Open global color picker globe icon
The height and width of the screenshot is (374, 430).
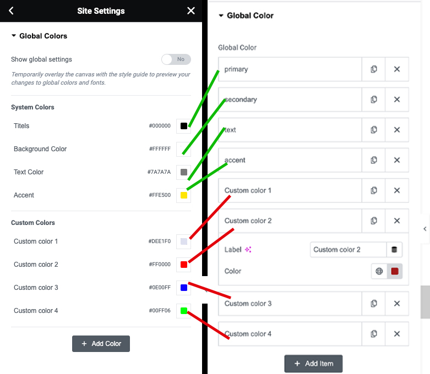(379, 271)
